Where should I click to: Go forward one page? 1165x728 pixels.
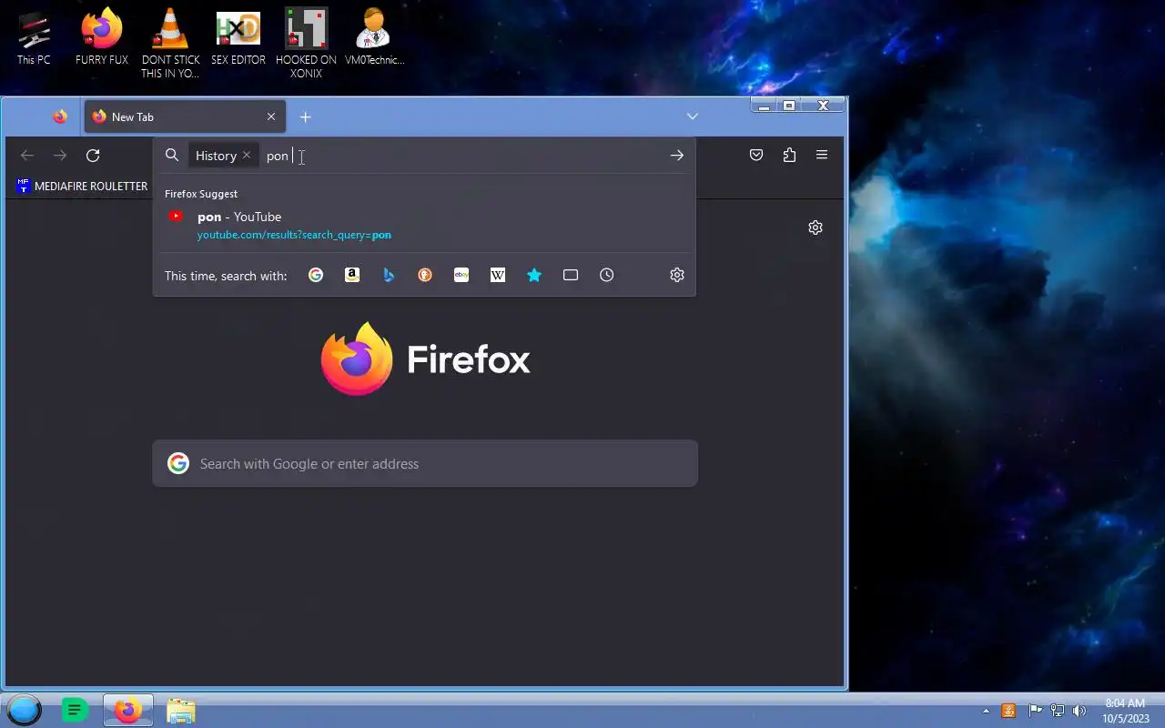(60, 156)
